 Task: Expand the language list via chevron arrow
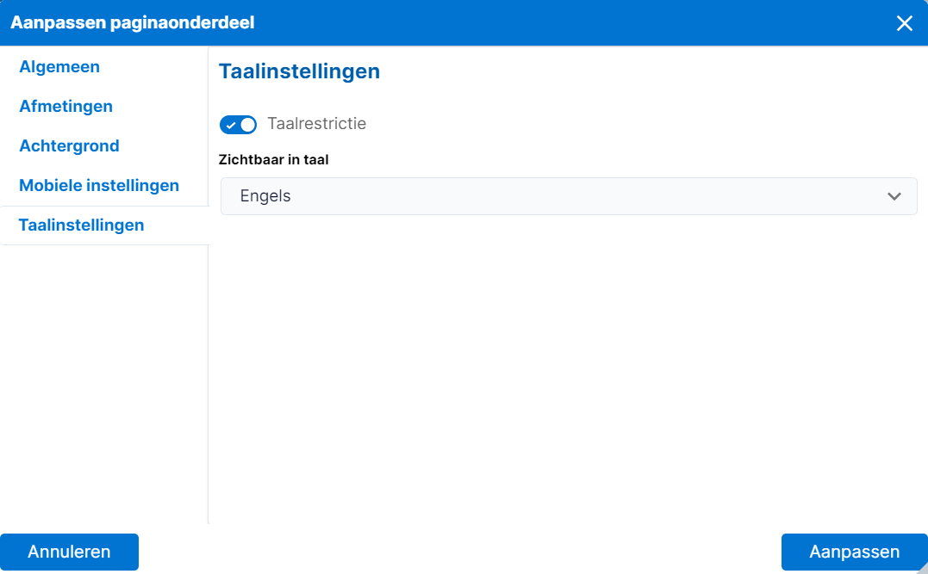(894, 196)
